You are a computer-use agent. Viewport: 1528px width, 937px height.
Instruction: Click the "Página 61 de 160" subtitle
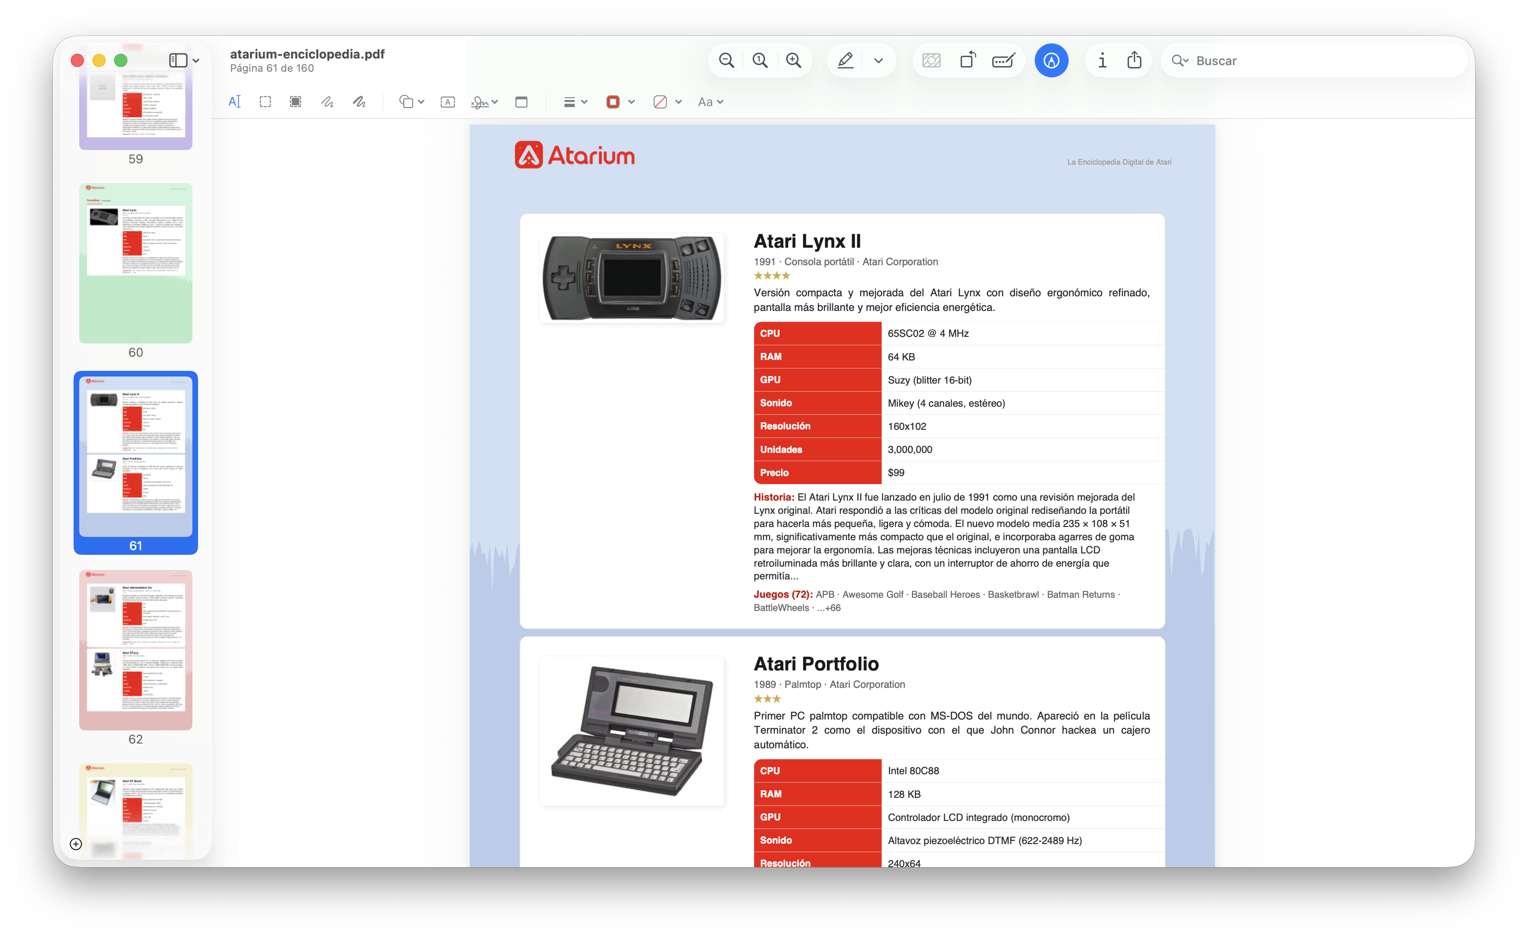272,68
